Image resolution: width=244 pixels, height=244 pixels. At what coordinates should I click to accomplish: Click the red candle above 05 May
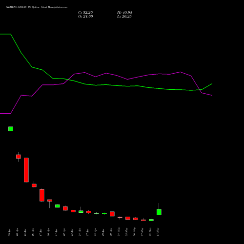tap(128, 218)
